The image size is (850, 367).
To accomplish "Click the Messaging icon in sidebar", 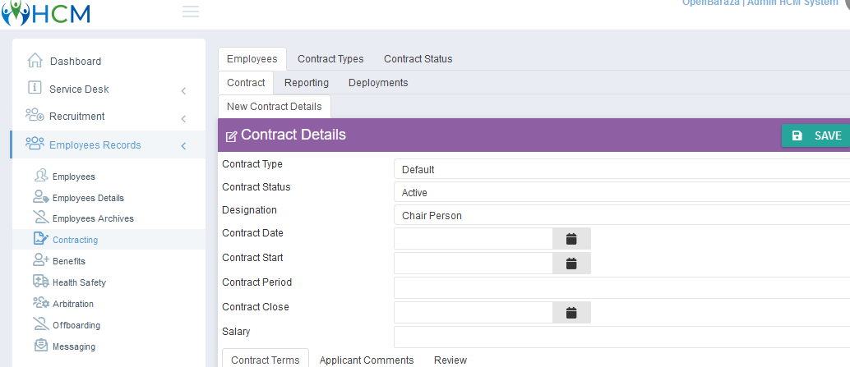I will coord(40,346).
